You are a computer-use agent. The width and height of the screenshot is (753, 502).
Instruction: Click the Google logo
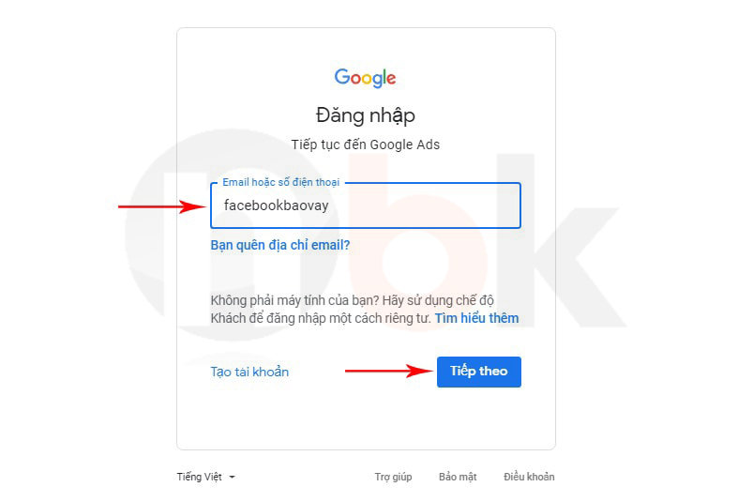[365, 78]
